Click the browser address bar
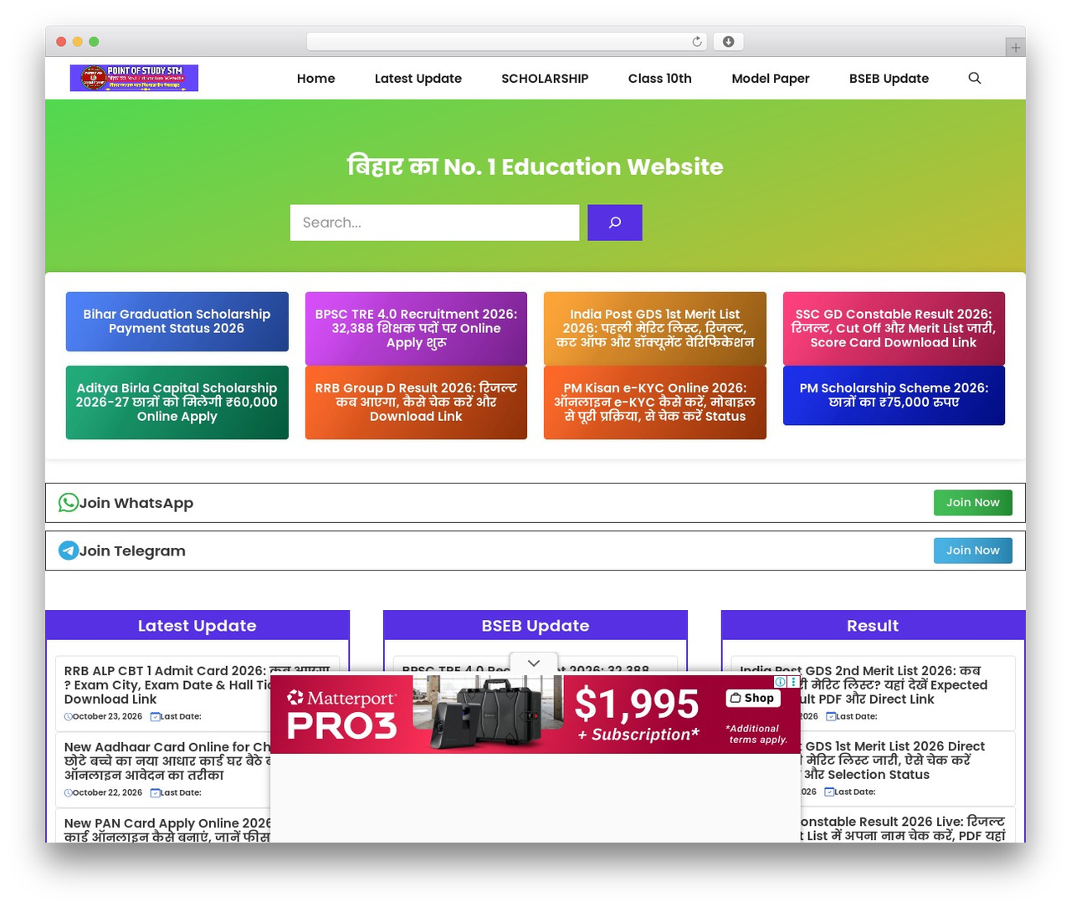This screenshot has width=1071, height=907. coord(507,42)
